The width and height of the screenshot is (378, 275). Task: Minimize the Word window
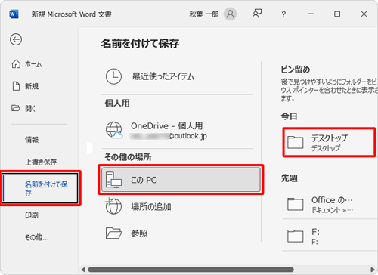[x=311, y=14]
